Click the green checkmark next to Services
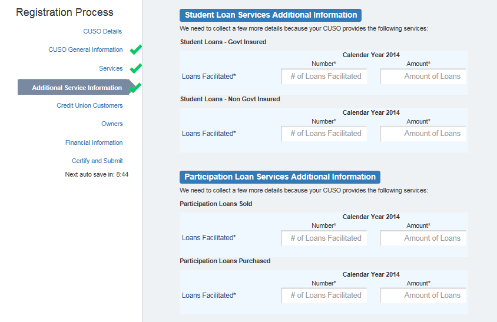Image resolution: width=497 pixels, height=322 pixels. click(136, 68)
